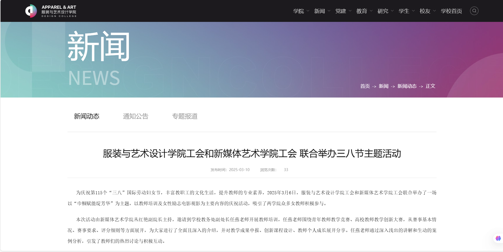
Task: Open the 学院 menu
Action: tap(298, 11)
